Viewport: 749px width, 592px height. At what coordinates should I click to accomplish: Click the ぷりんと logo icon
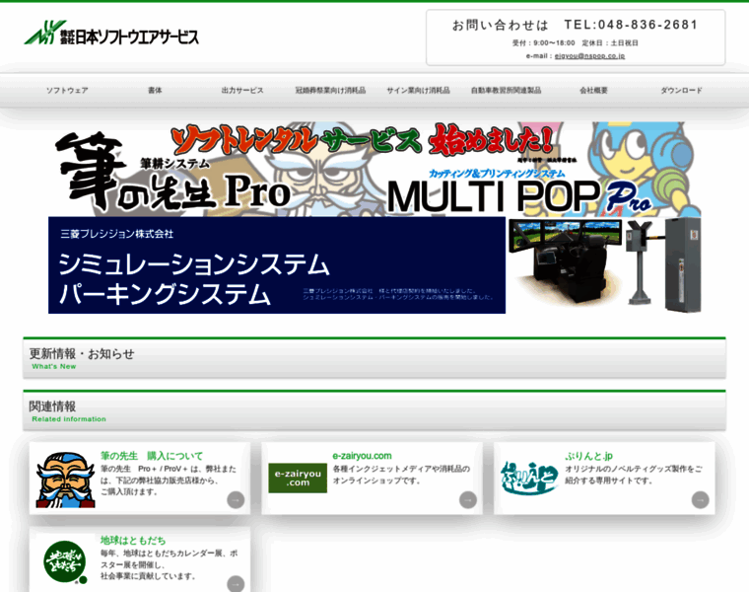click(x=529, y=479)
